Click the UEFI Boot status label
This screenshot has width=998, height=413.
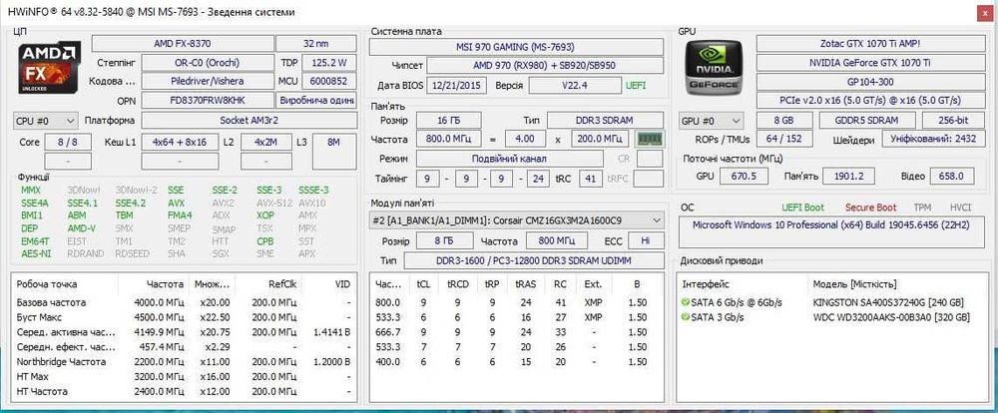[802, 207]
